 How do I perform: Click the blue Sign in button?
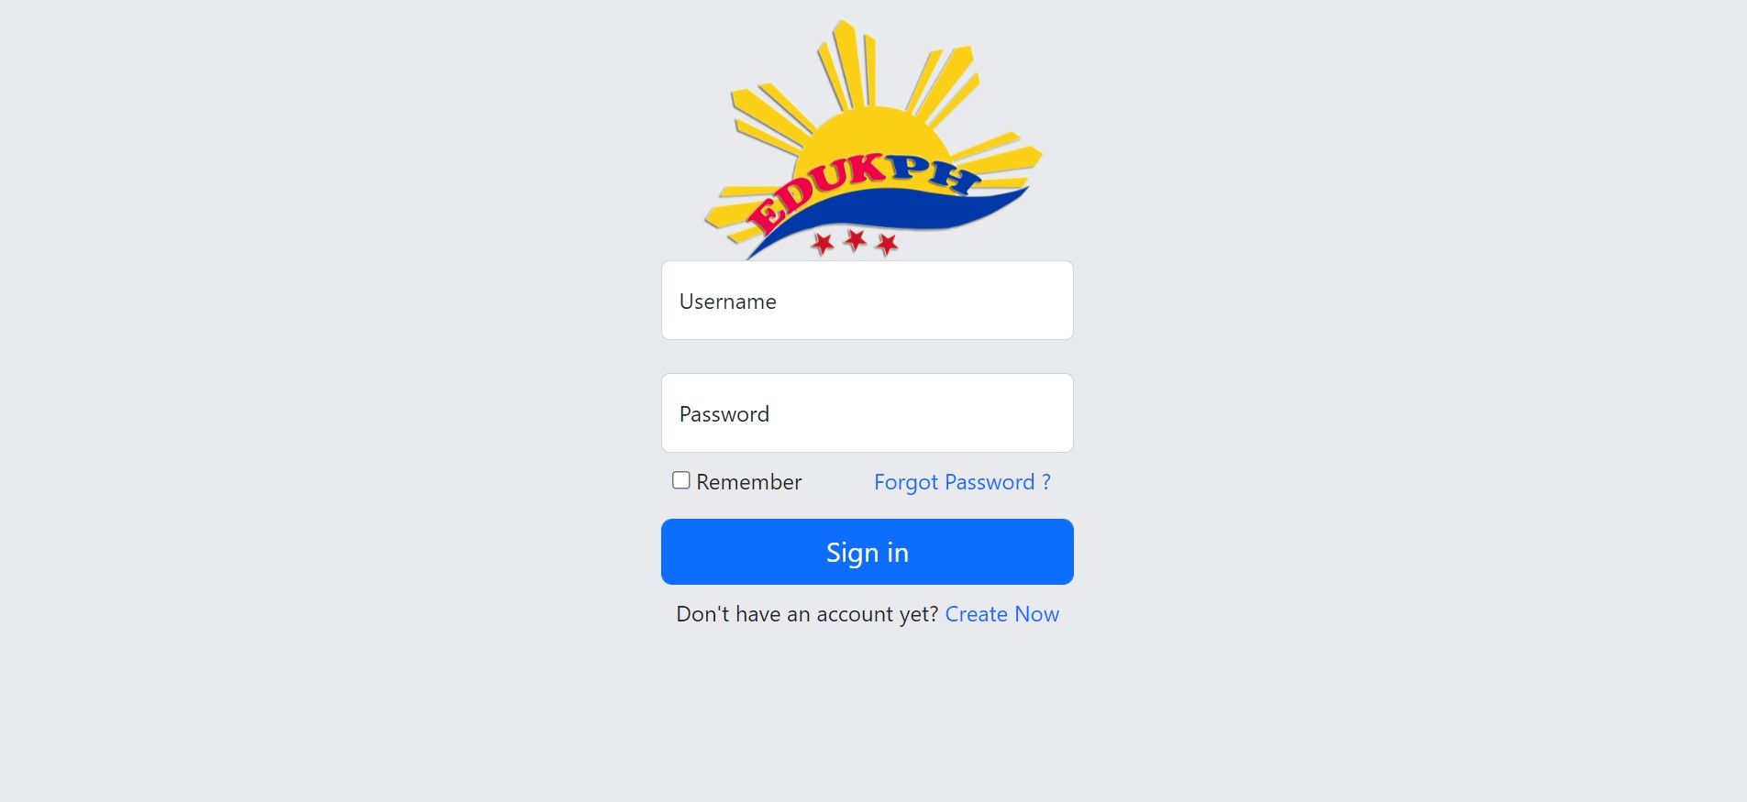[868, 552]
